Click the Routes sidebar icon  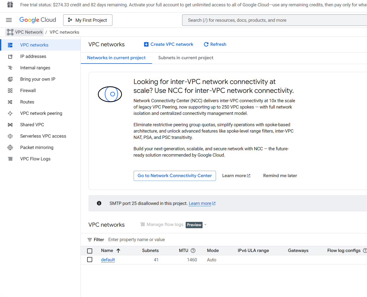pyautogui.click(x=10, y=102)
